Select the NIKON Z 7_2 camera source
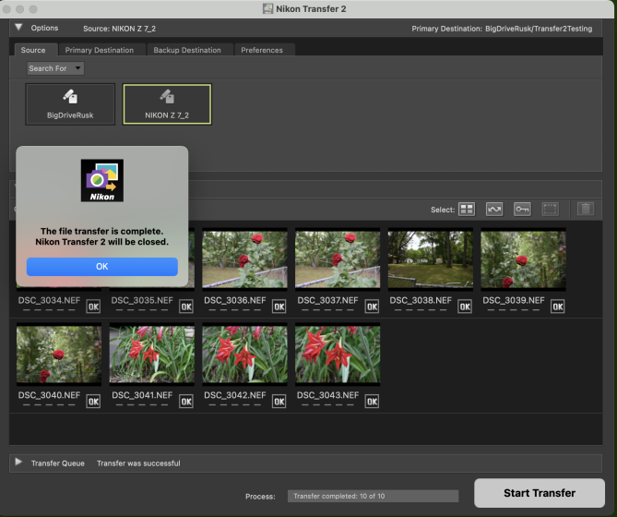The image size is (617, 517). [x=167, y=103]
